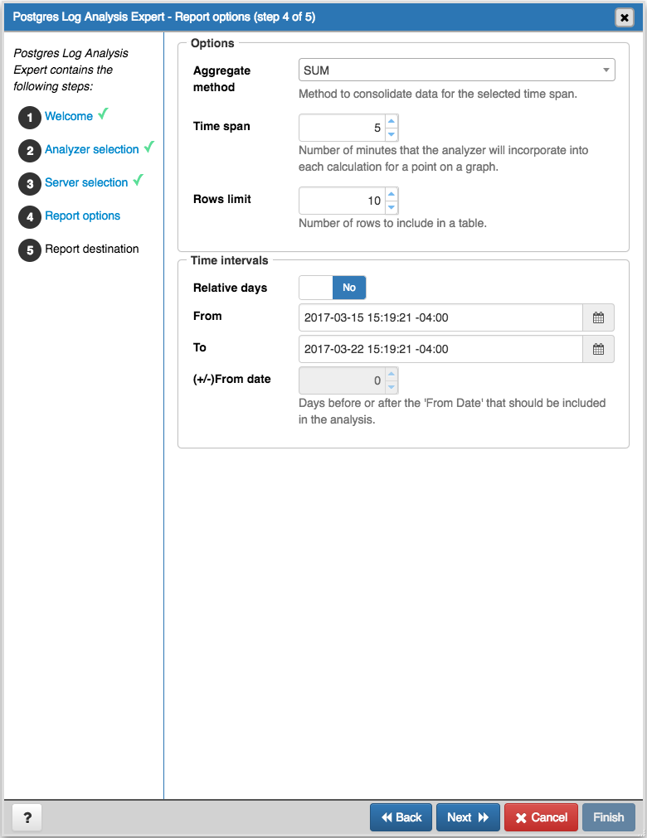Focus the Time span number field
647x838 pixels.
pos(343,128)
